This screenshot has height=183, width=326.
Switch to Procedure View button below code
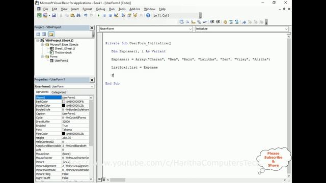(x=99, y=179)
